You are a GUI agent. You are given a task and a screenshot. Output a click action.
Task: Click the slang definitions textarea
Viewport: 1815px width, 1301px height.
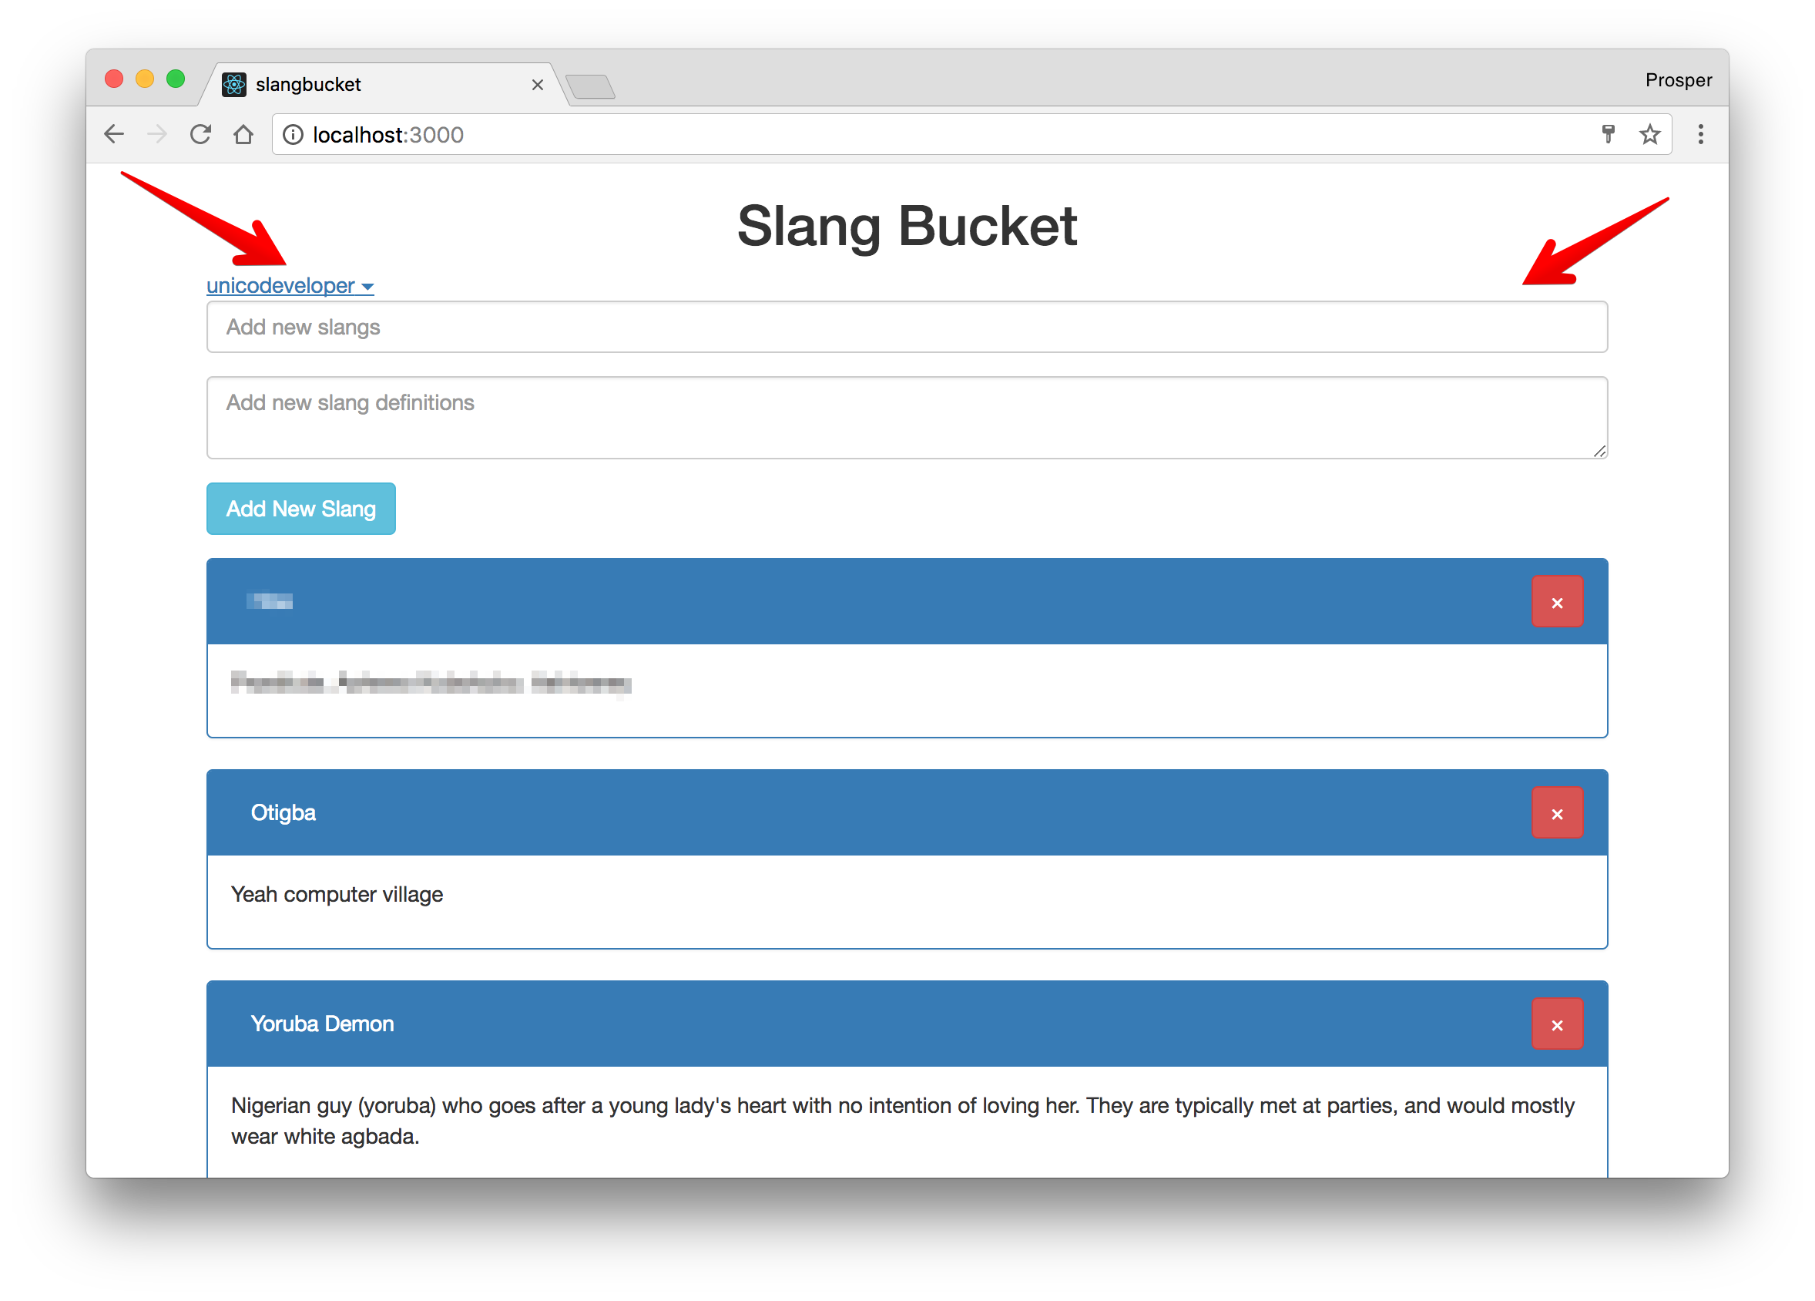[906, 418]
